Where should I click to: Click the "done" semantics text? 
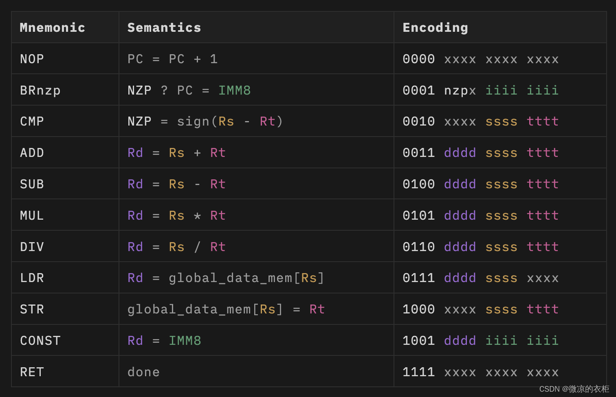coord(143,372)
